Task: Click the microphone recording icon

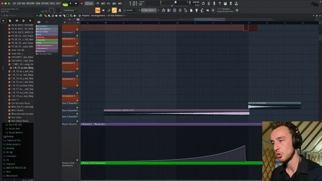Action: (x=214, y=4)
